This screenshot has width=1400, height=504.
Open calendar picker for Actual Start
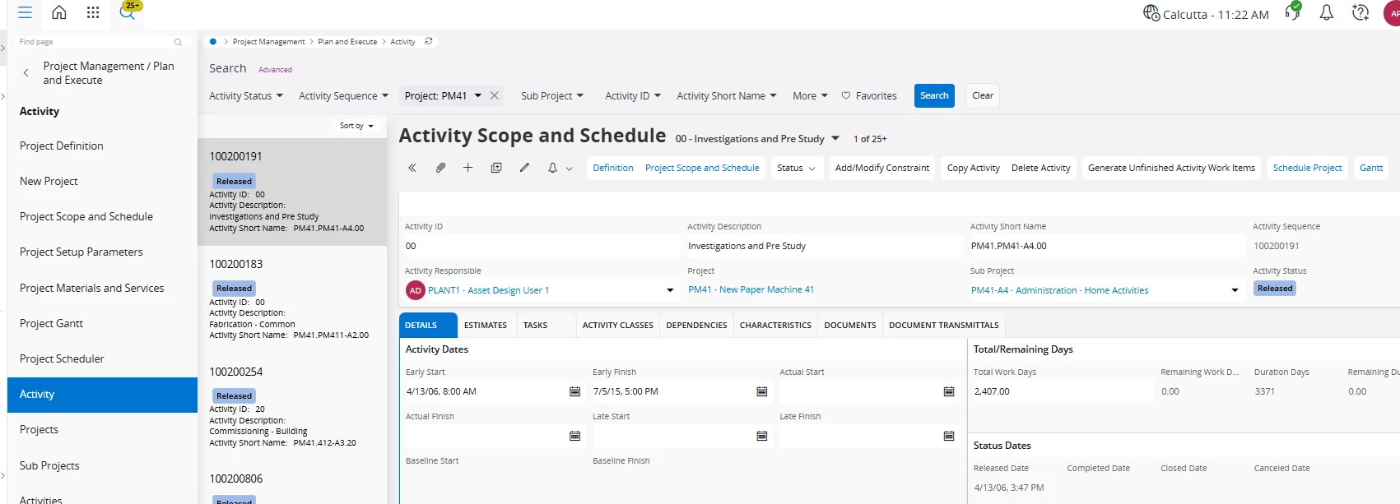(949, 391)
